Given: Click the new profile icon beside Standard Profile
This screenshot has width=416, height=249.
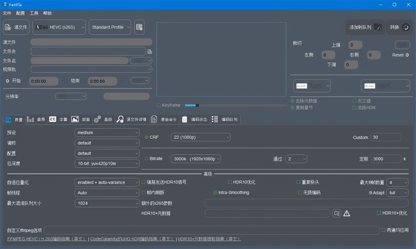Looking at the screenshot, I should tap(139, 27).
